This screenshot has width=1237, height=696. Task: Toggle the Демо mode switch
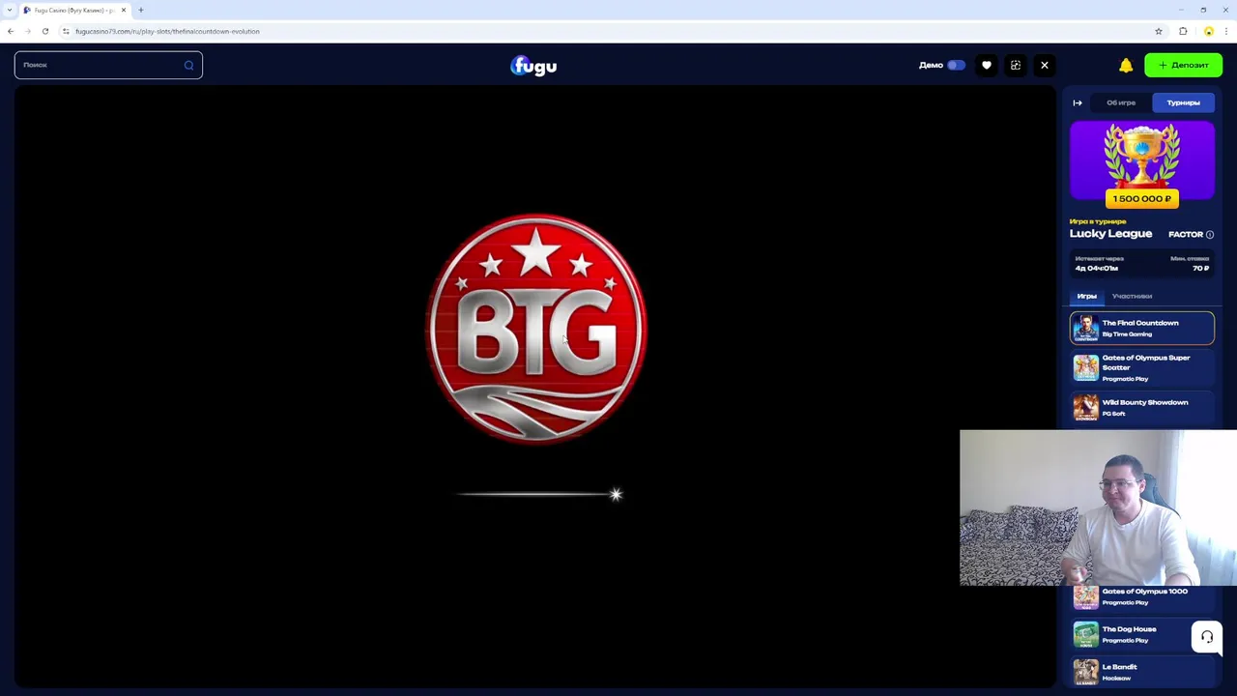point(956,65)
